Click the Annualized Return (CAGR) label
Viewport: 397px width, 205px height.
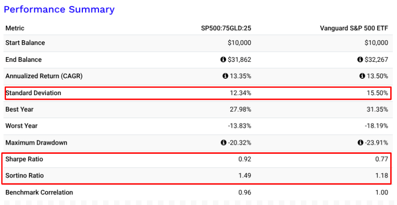click(44, 76)
